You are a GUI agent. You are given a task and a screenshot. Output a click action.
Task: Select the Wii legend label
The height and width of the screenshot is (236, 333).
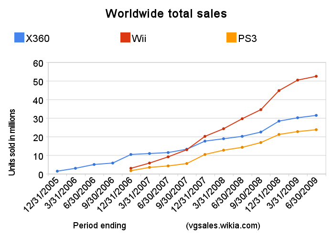(x=139, y=38)
